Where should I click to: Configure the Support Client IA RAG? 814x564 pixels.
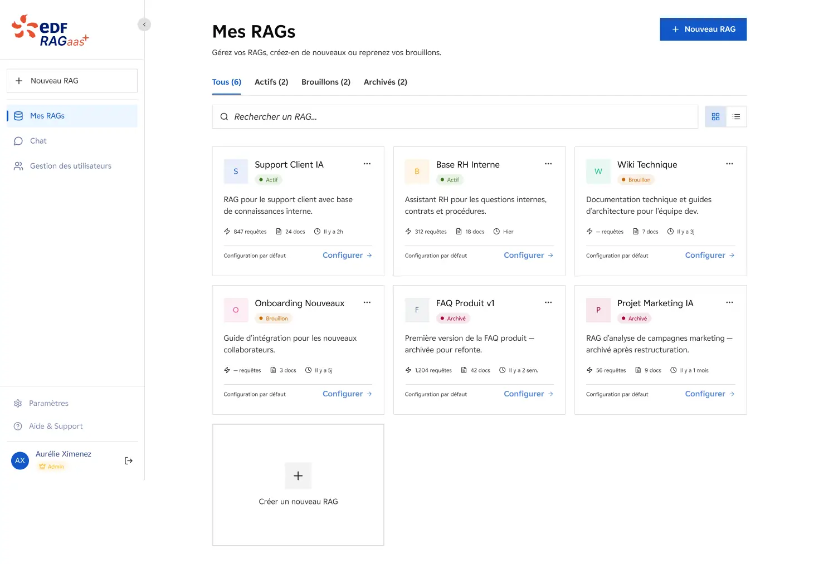[347, 255]
